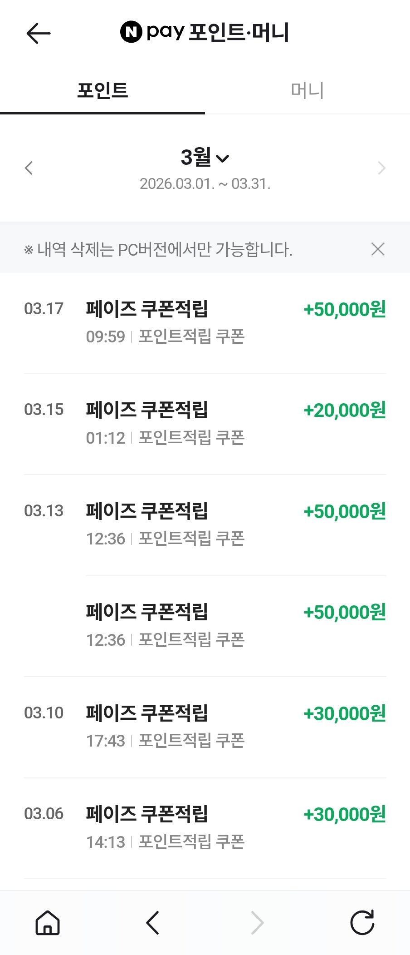
Task: Switch to the 머니 tab
Action: coord(307,90)
